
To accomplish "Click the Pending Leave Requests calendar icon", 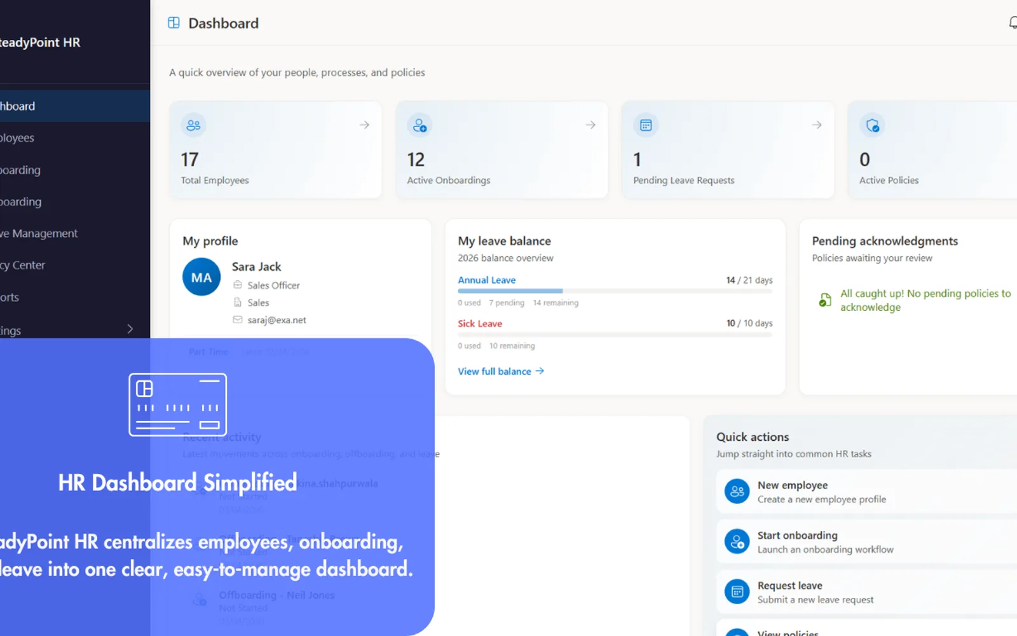I will coord(646,125).
